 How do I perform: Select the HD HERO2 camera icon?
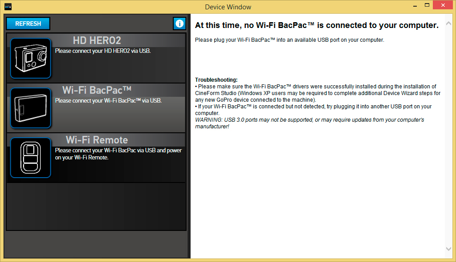[31, 58]
